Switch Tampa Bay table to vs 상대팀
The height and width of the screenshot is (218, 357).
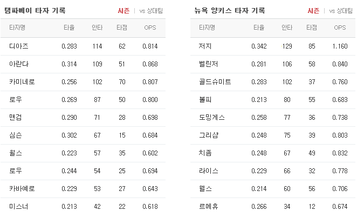(151, 11)
